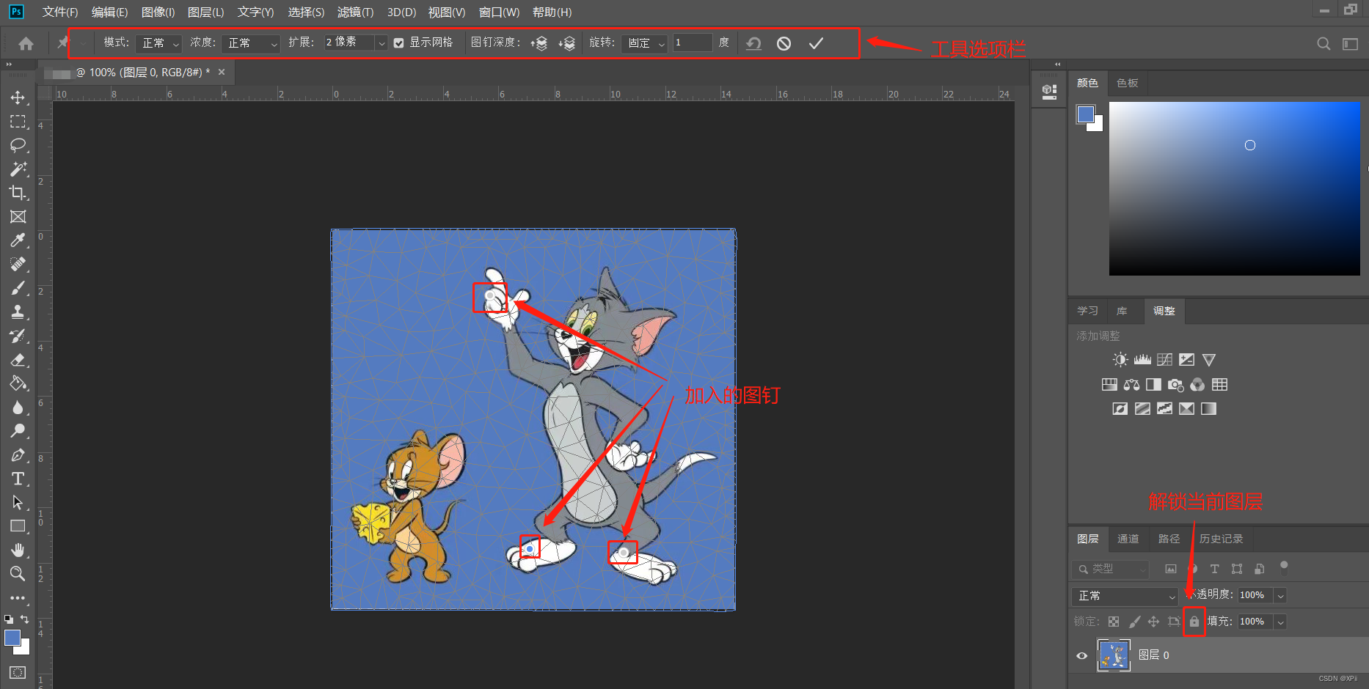Go to home screen button

26,43
